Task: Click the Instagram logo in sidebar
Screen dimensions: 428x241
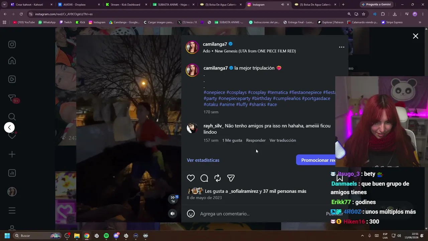Action: (12, 45)
